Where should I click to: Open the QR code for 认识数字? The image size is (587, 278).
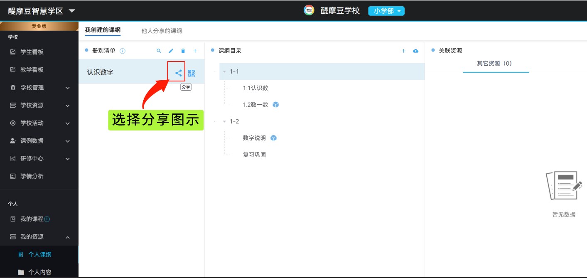click(191, 73)
